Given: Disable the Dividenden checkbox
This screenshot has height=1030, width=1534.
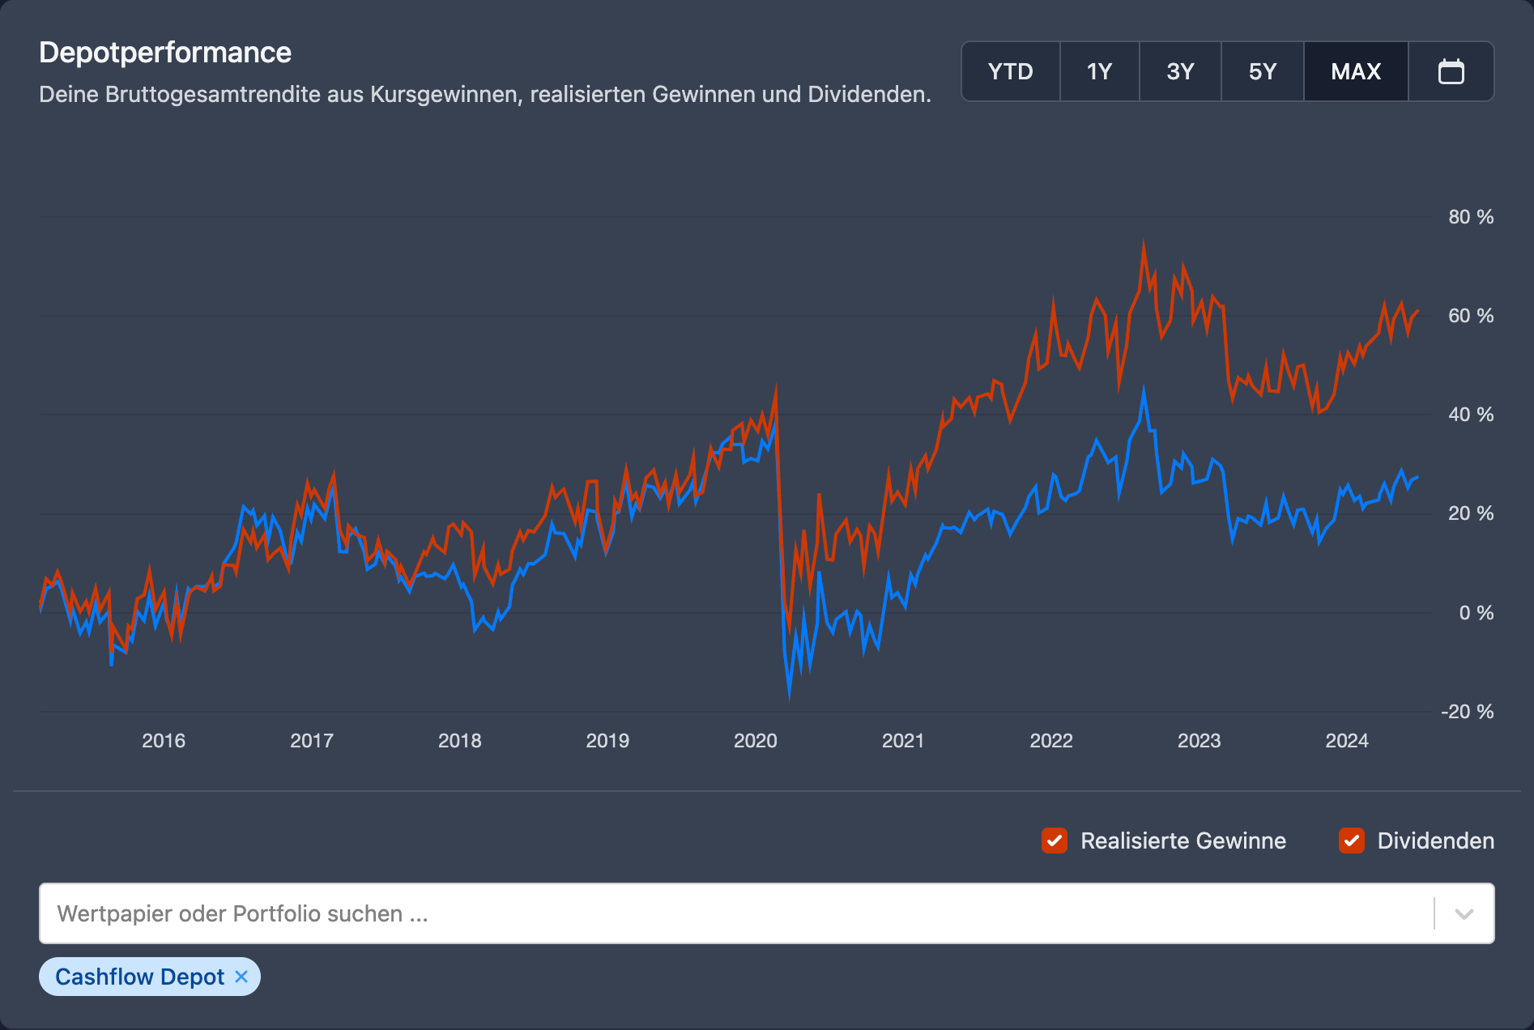Looking at the screenshot, I should [x=1351, y=841].
